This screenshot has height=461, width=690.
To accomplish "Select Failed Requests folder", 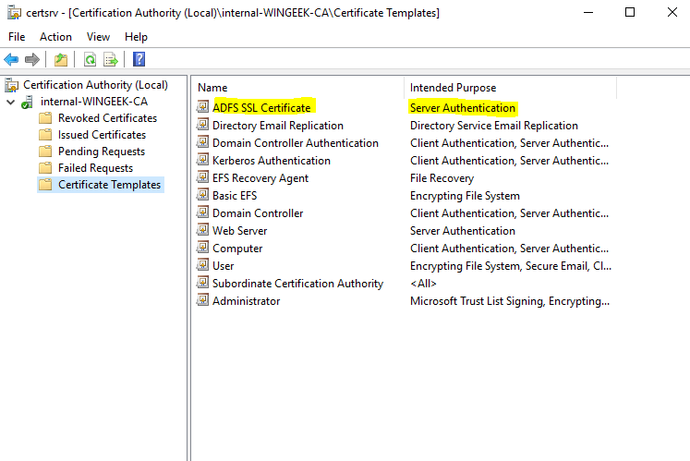I will pyautogui.click(x=95, y=168).
